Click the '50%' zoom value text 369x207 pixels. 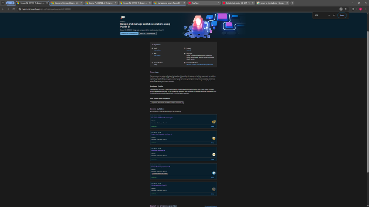pos(316,15)
